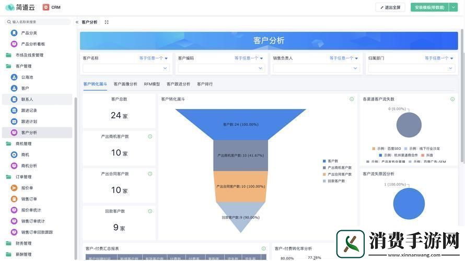Open 产品分析看板 dashboard icon
465x261 pixels.
[14, 44]
